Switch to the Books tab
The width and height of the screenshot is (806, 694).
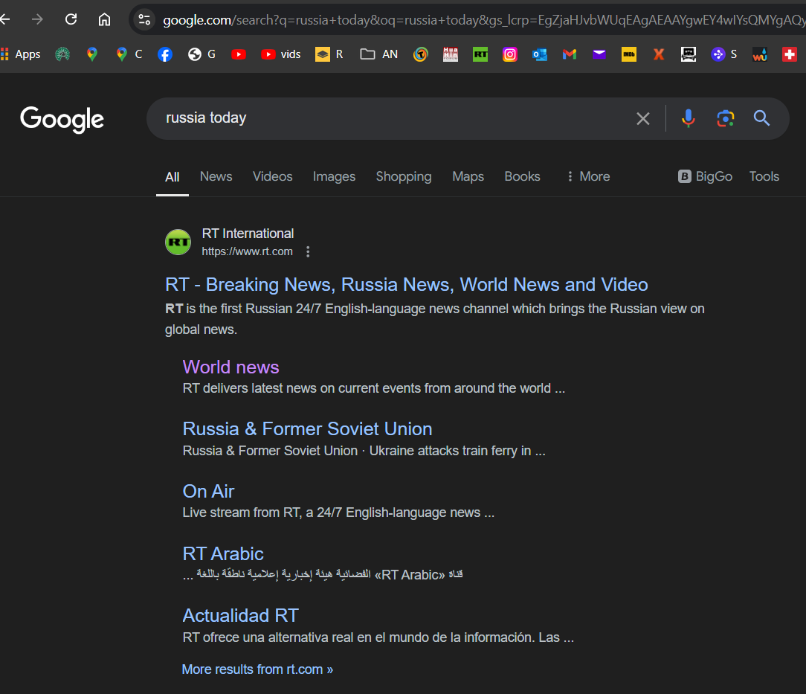(x=522, y=176)
